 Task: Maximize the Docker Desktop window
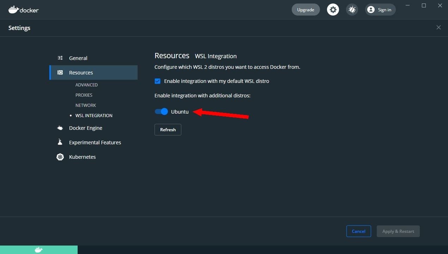coord(424,6)
